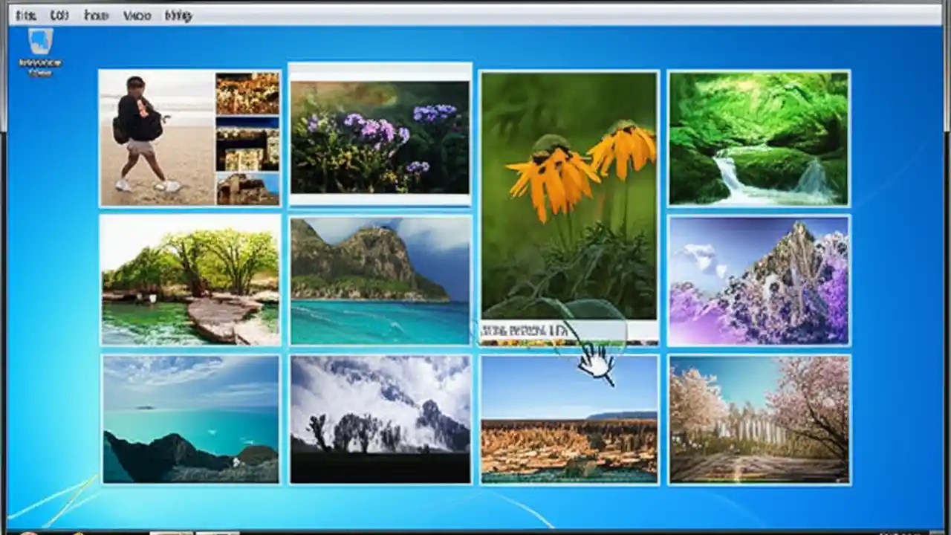Select the beach walker photo collage
This screenshot has height=535, width=951.
click(189, 137)
